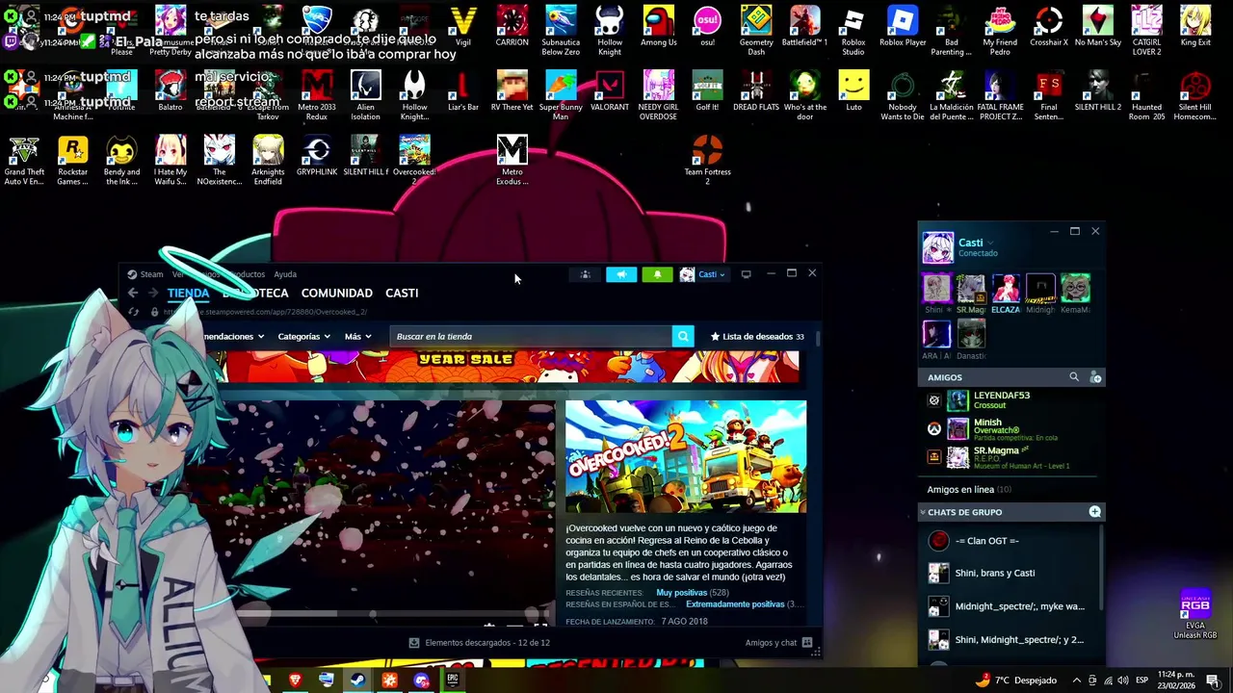Viewport: 1233px width, 693px height.
Task: Open the CASTI profile tab
Action: [402, 293]
